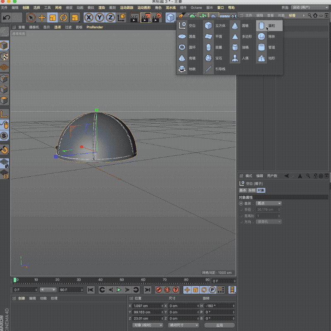
Task: Expand the 绝对尺寸 size mode dropdown
Action: point(182,325)
